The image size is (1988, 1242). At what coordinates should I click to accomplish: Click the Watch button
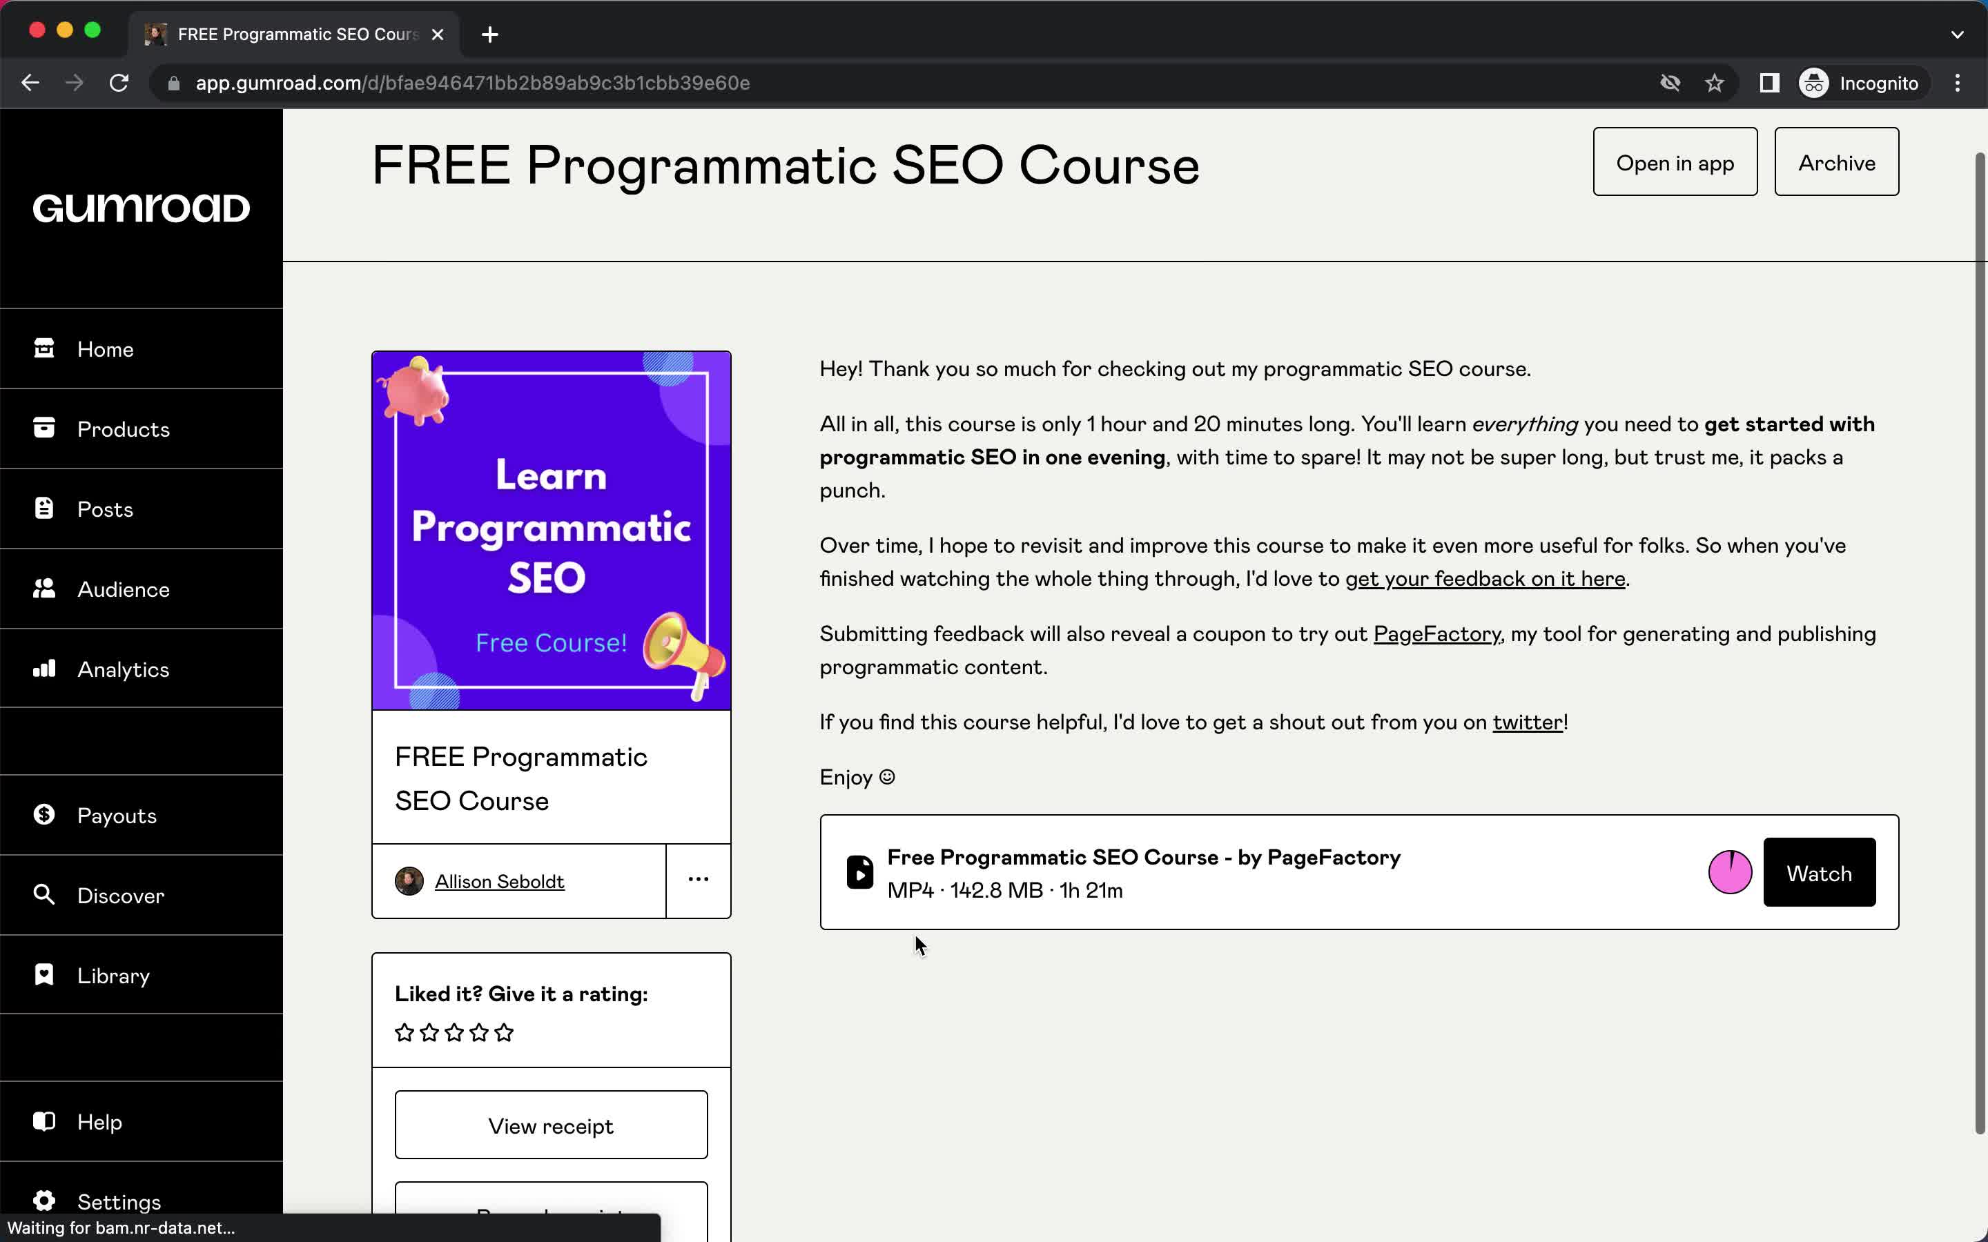1820,872
